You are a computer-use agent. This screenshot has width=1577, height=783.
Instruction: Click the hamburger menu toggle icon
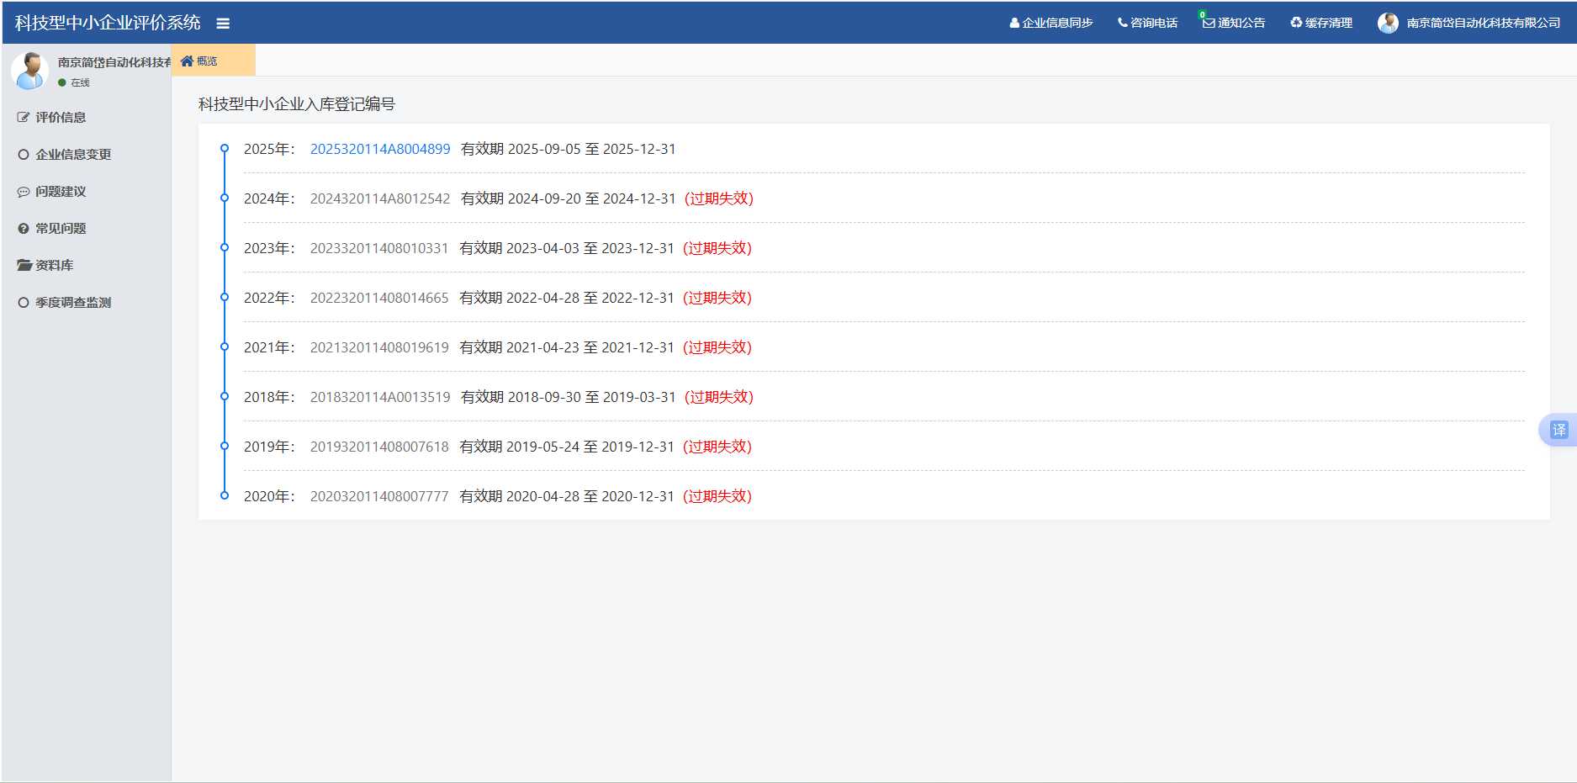pos(223,24)
